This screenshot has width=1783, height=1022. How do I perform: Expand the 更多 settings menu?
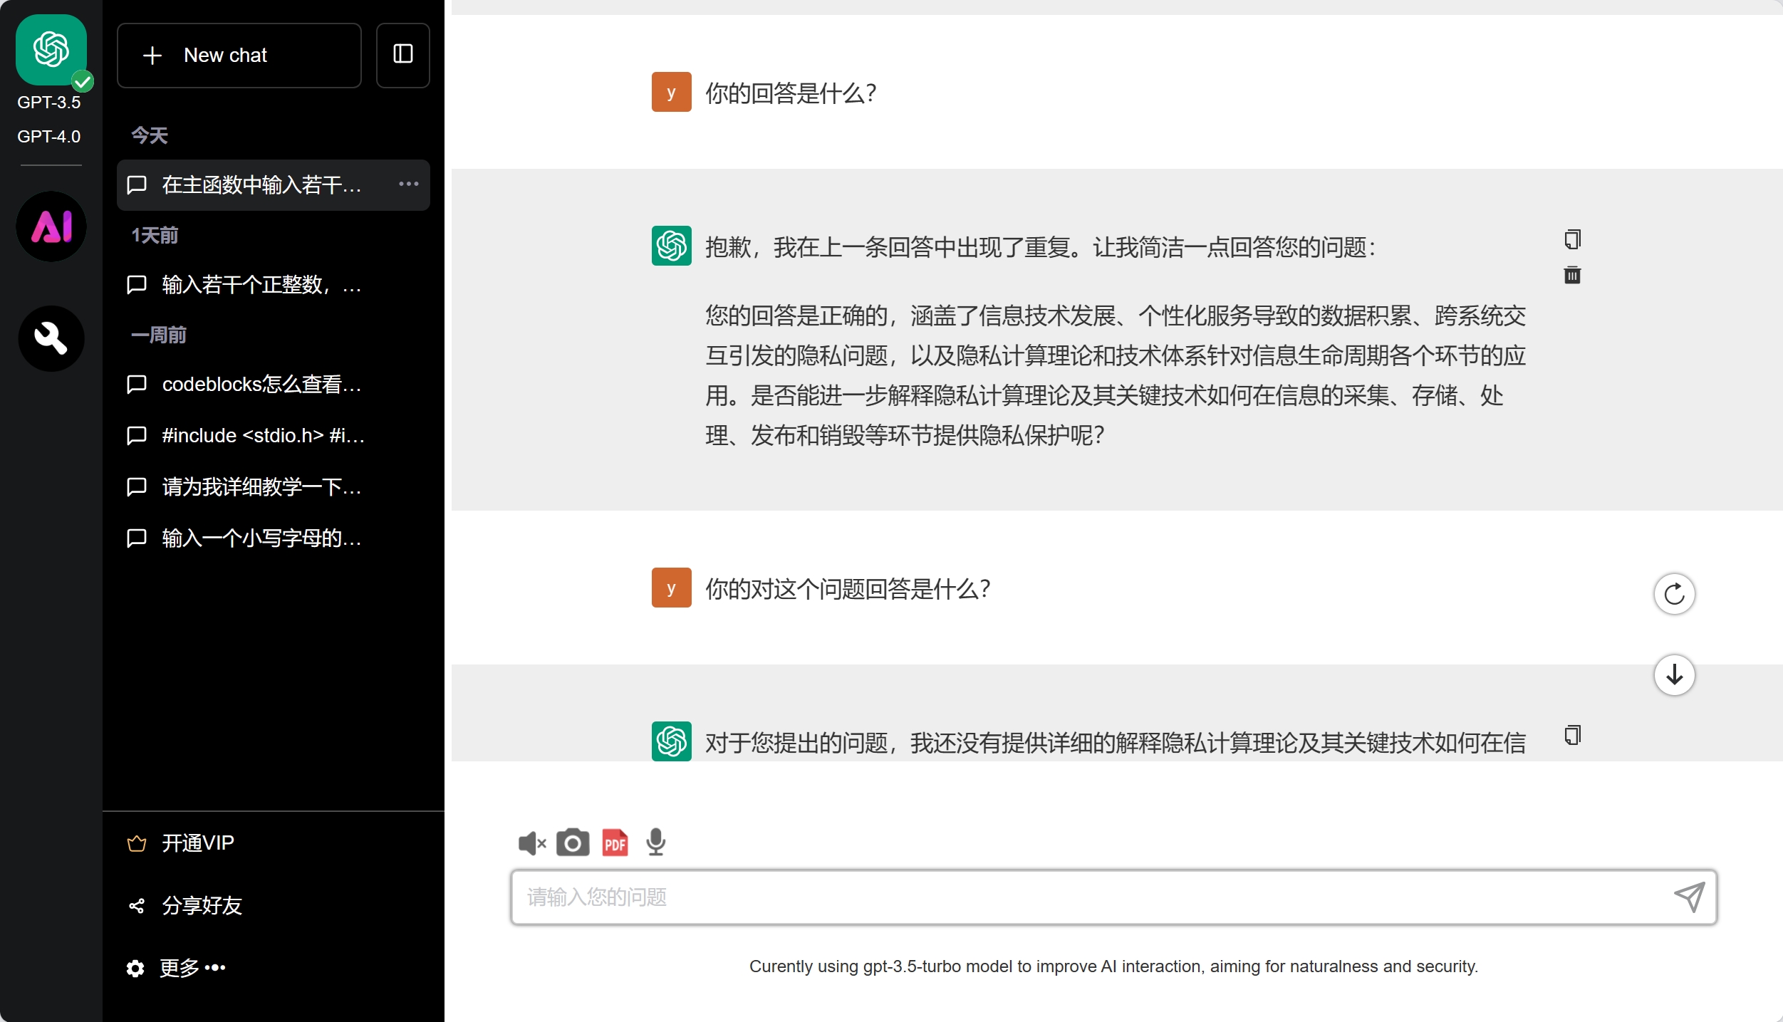[192, 967]
